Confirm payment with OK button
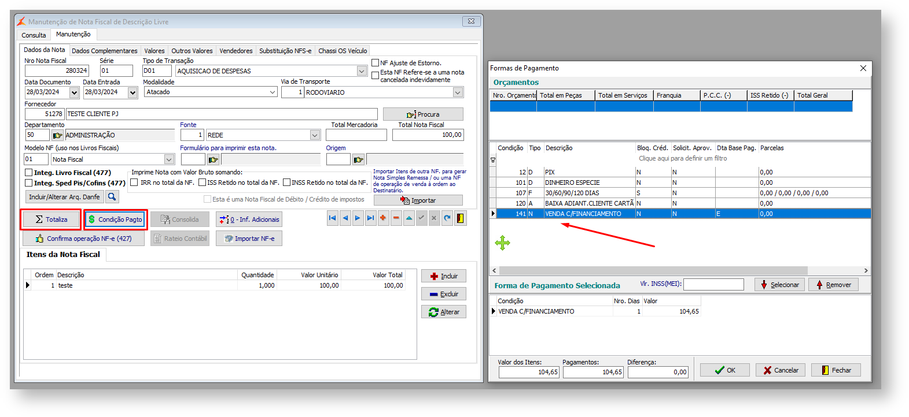The image size is (909, 417). tap(725, 370)
